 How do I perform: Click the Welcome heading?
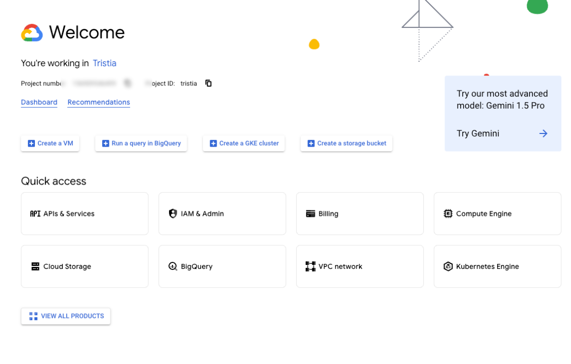[x=87, y=32]
